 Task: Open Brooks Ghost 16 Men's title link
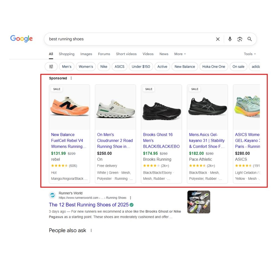[161, 141]
